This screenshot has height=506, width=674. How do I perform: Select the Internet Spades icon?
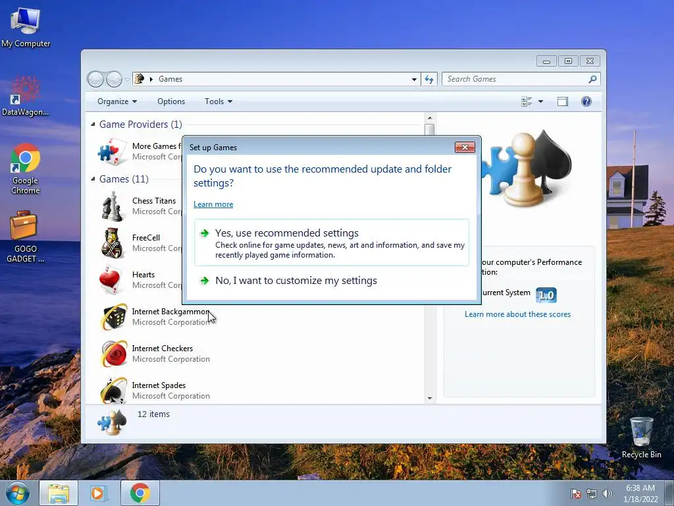pos(114,390)
